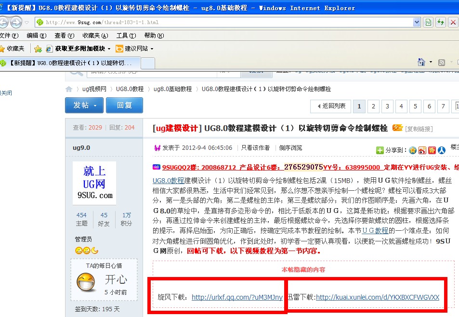Stop loading with the red X icon
The image size is (459, 317).
453,22
